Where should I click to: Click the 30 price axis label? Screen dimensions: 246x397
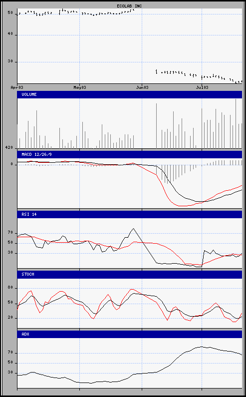pos(10,62)
